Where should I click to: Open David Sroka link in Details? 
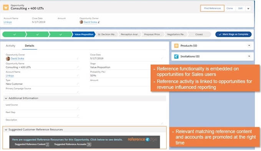click(x=17, y=58)
